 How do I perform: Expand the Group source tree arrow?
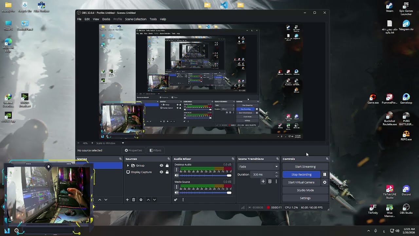tap(128, 166)
